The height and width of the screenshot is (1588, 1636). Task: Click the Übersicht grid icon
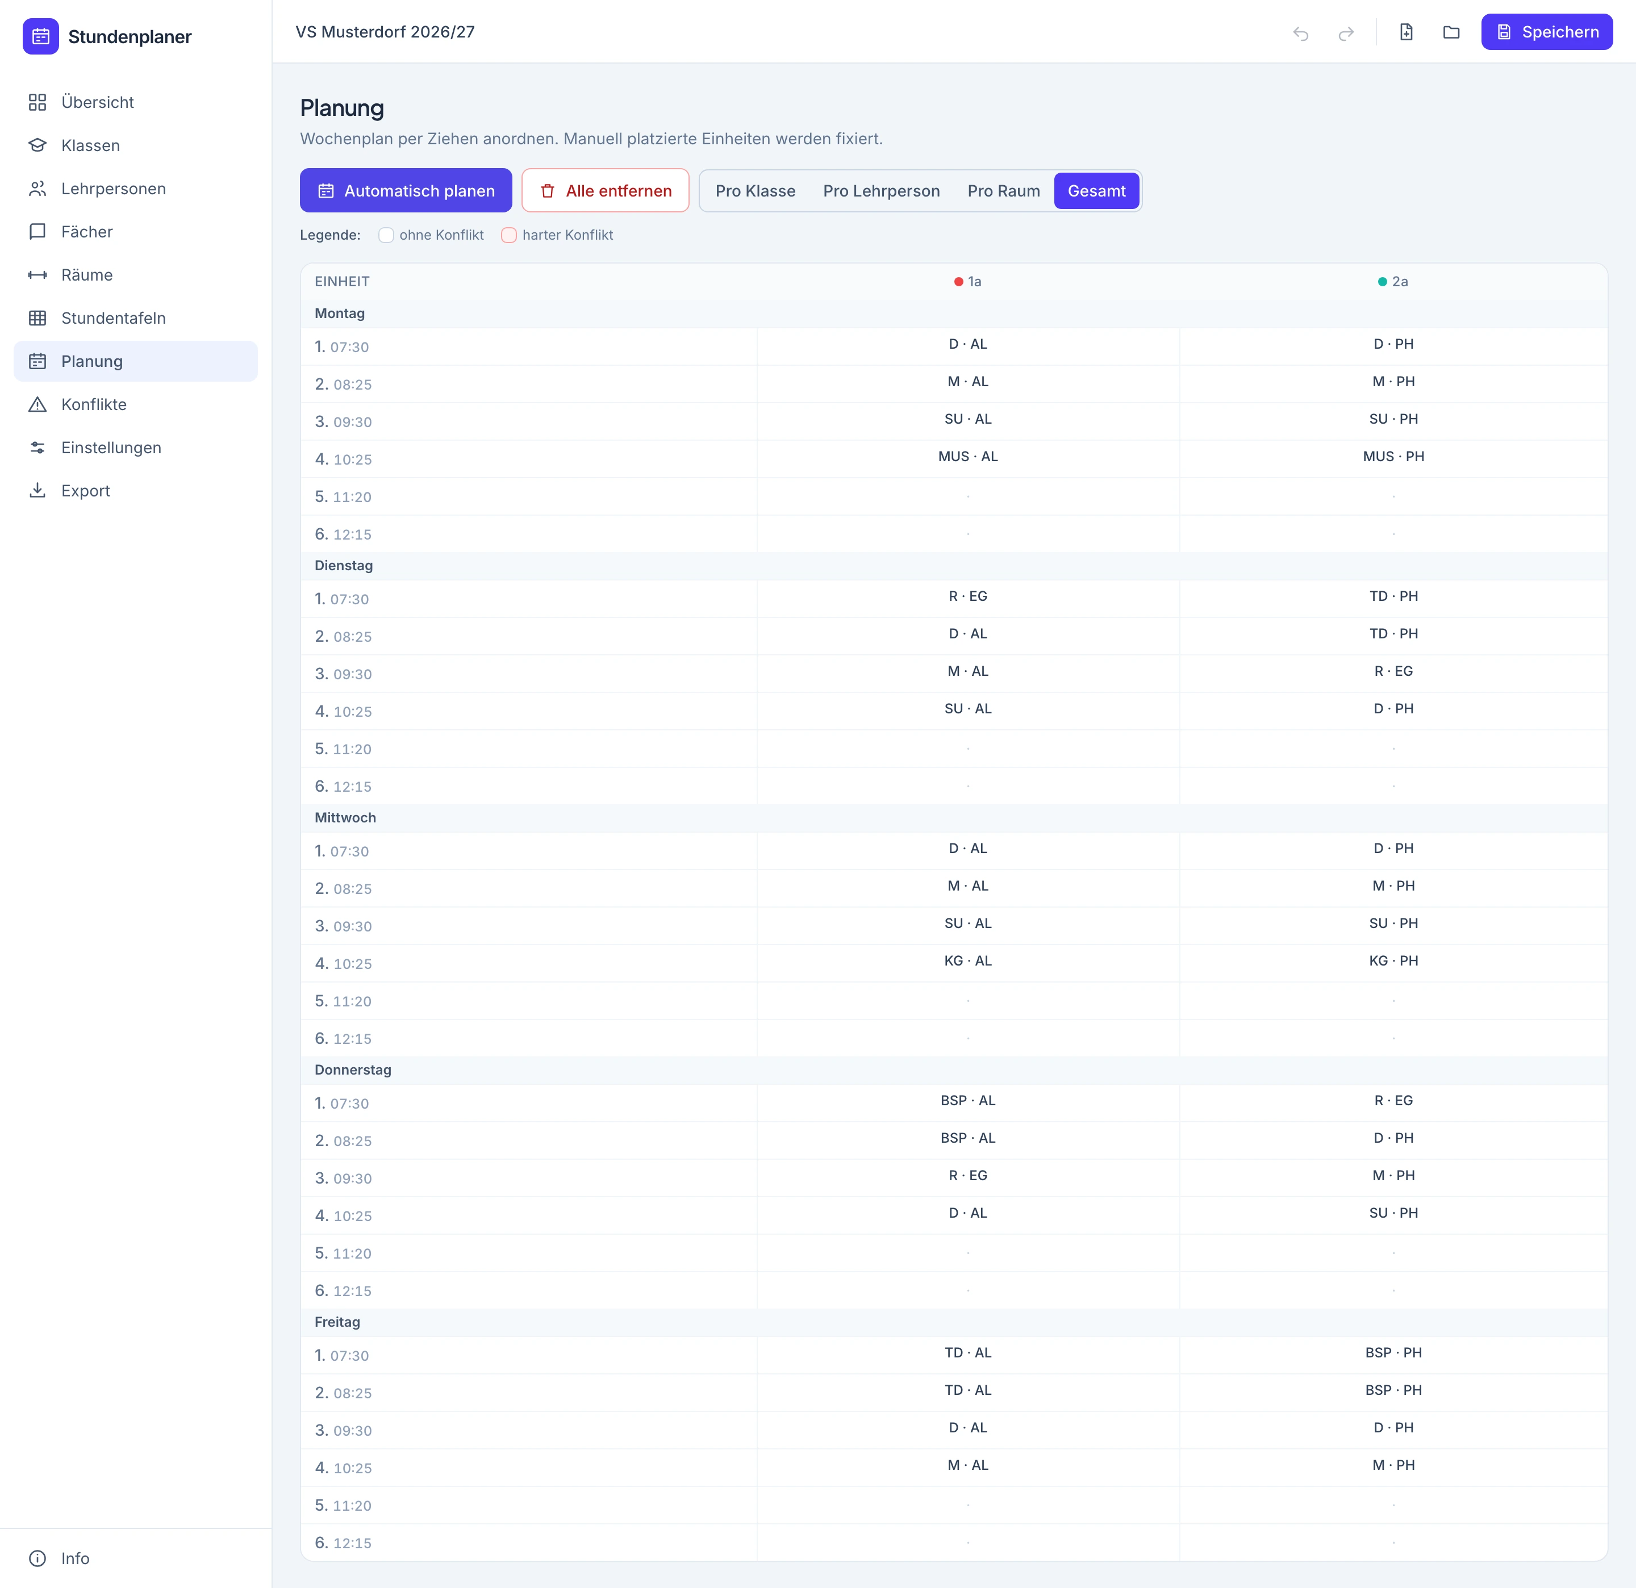pos(37,103)
